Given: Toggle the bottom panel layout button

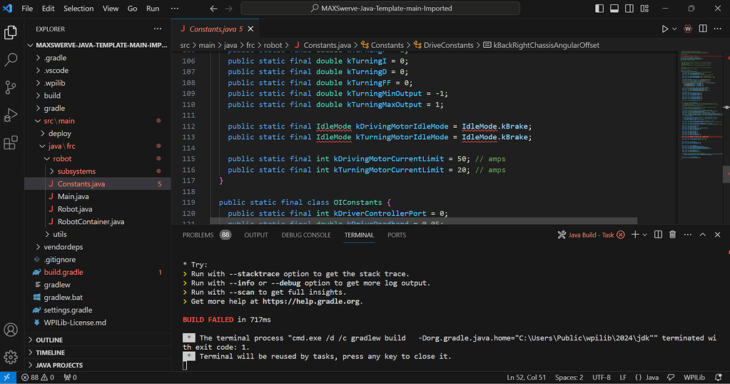Looking at the screenshot, I should click(x=614, y=9).
